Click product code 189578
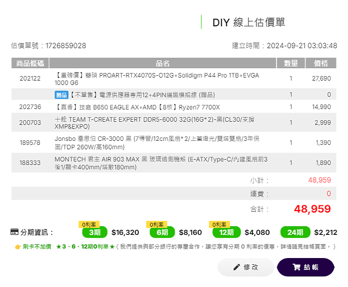The width and height of the screenshot is (348, 287). pyautogui.click(x=30, y=143)
